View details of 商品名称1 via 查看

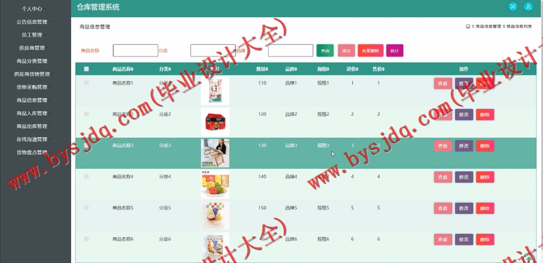tap(443, 83)
